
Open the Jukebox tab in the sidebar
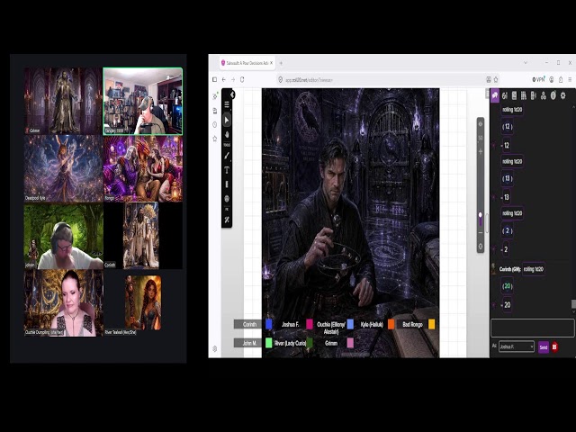coord(534,95)
